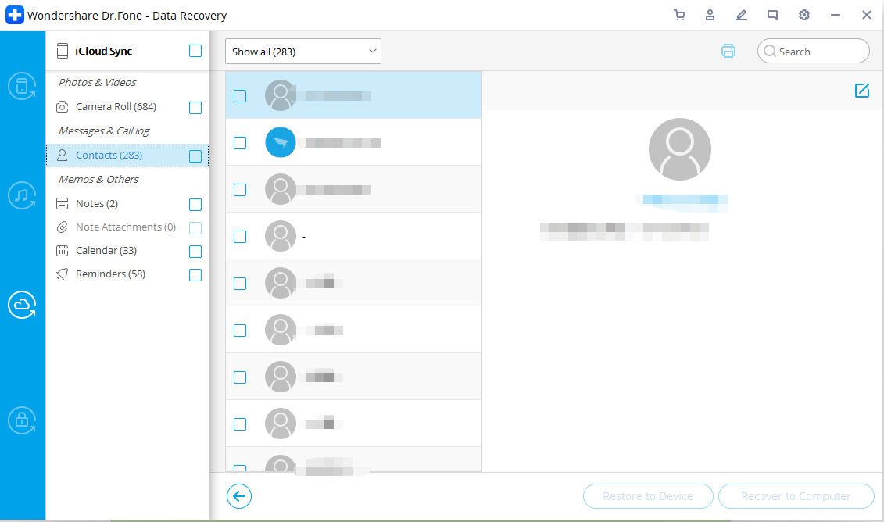Check the Calendar (33) checkbox
The image size is (884, 522).
pos(195,252)
